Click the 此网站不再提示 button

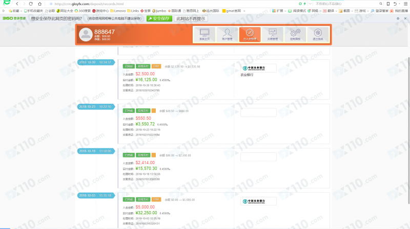[190, 18]
